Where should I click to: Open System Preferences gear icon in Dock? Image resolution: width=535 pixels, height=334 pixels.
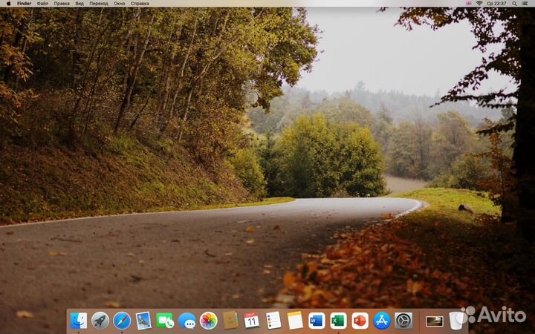pyautogui.click(x=403, y=321)
